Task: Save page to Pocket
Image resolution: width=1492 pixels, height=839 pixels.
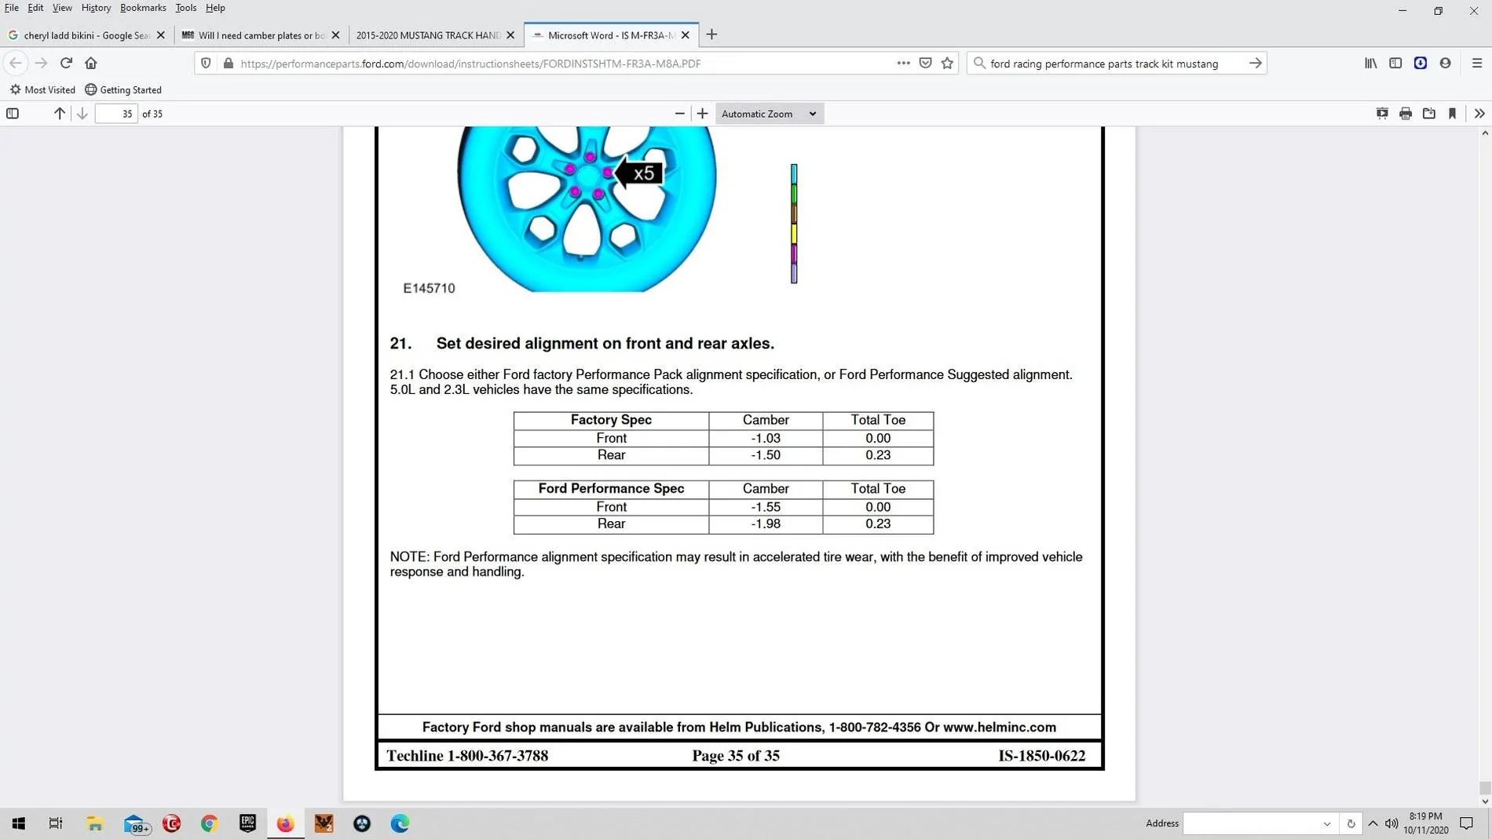Action: point(925,63)
